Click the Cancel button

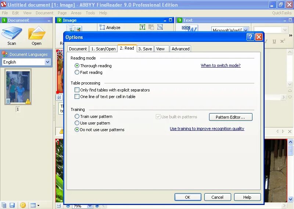(218, 197)
